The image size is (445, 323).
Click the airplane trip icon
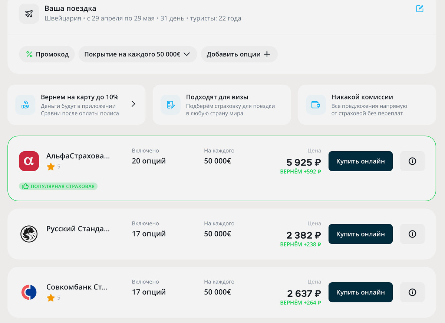(x=29, y=13)
